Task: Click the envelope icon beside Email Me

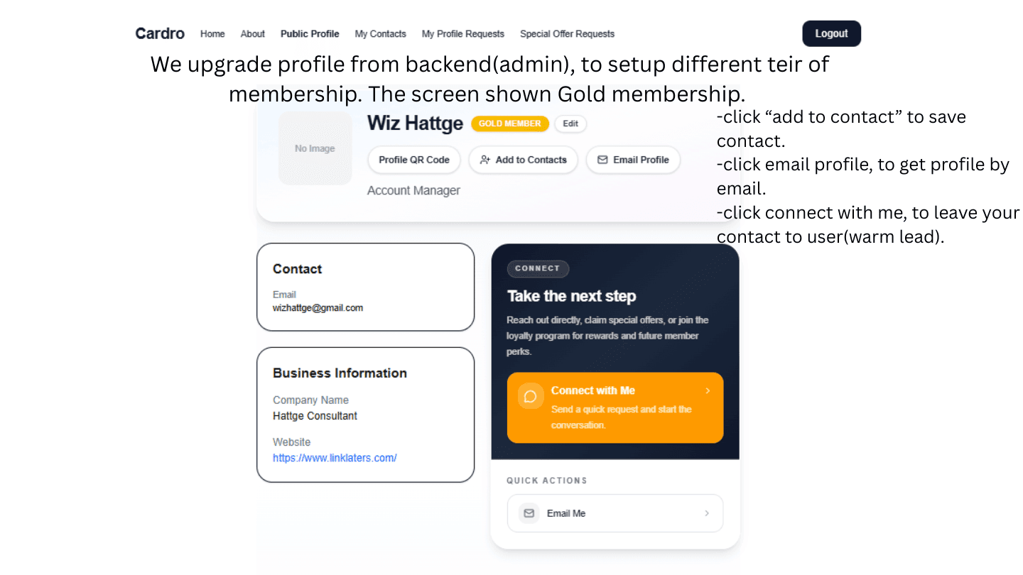Action: 529,513
